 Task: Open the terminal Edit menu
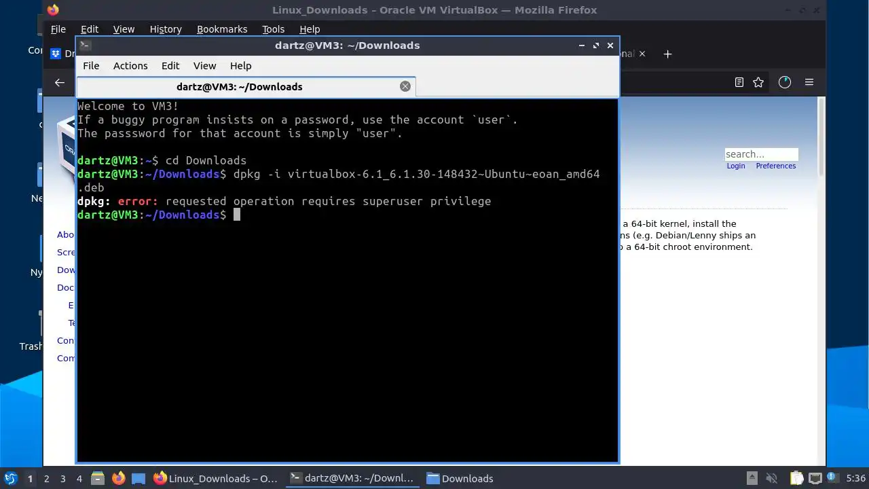click(x=170, y=66)
